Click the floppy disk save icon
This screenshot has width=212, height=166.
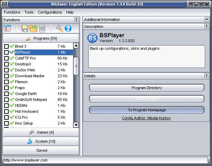[x=25, y=29]
